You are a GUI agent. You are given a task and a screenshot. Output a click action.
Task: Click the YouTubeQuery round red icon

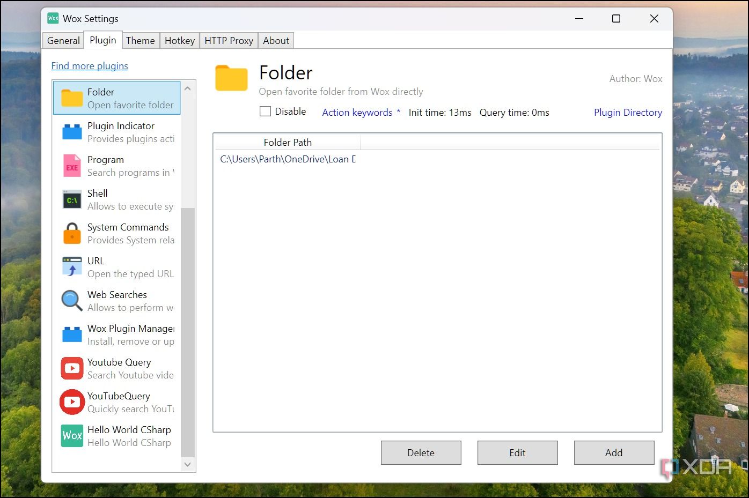click(72, 402)
